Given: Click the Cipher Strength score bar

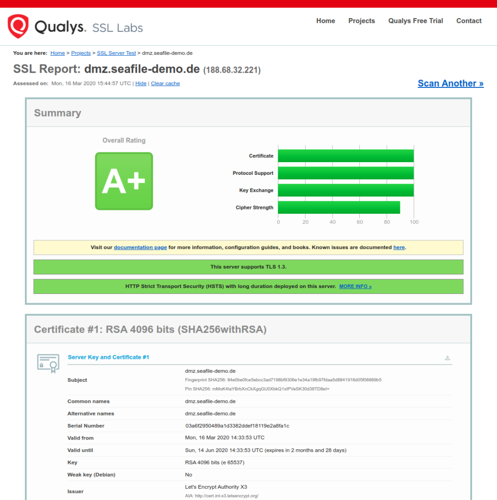Looking at the screenshot, I should point(339,208).
